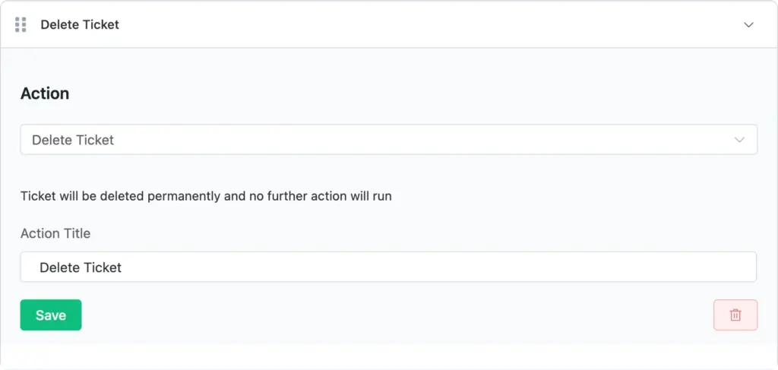Focus the Action Title text field
Image resolution: width=778 pixels, height=370 pixels.
[x=388, y=267]
